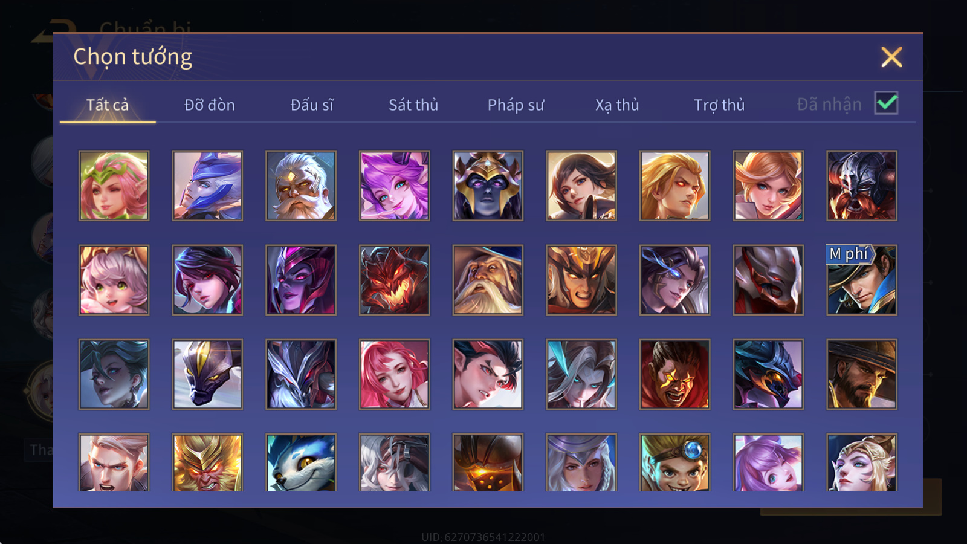Switch to the Đỡ đòn tab
Image resolution: width=967 pixels, height=544 pixels.
tap(209, 105)
